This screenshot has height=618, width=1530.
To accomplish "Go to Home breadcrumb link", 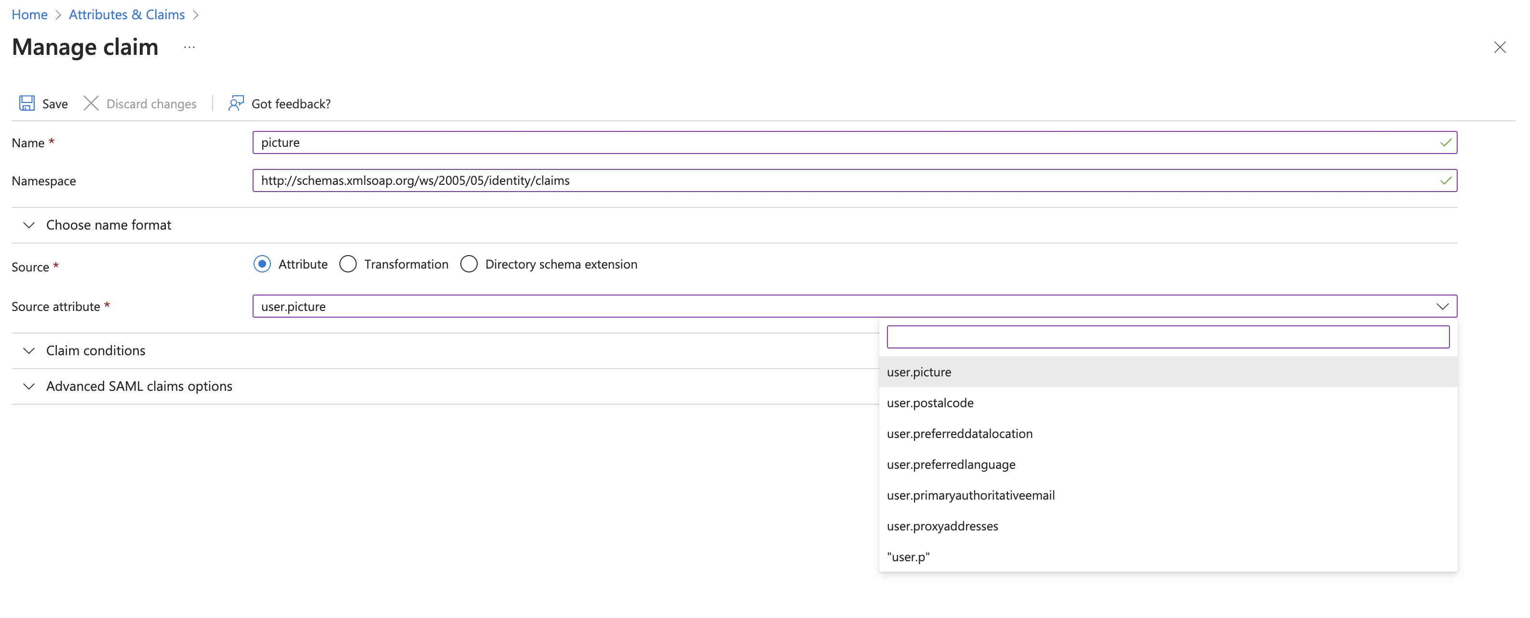I will tap(30, 14).
